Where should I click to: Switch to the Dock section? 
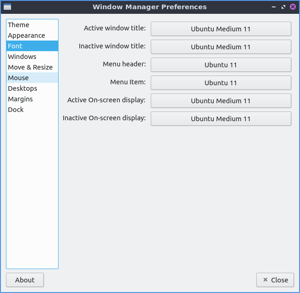pyautogui.click(x=16, y=110)
